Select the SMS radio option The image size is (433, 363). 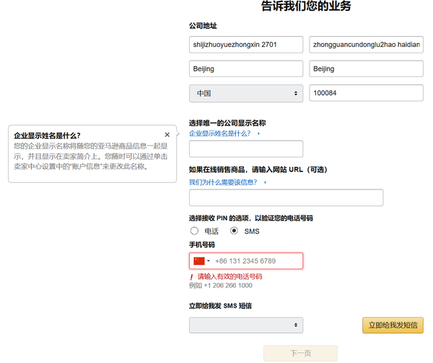click(234, 230)
